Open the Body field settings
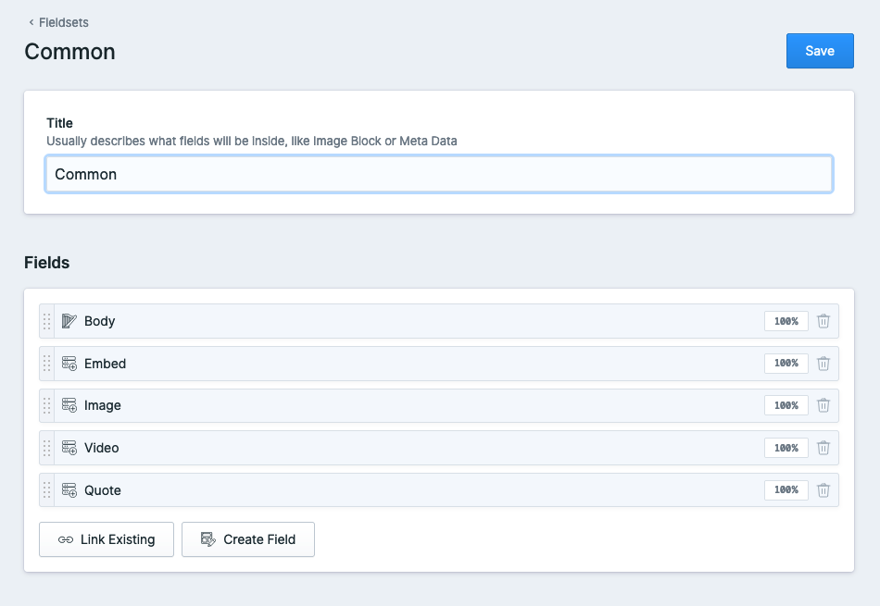 99,321
